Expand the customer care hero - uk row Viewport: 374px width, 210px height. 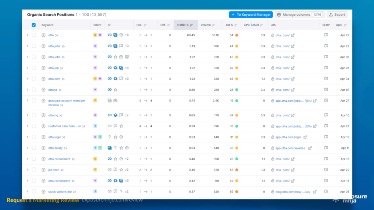click(x=27, y=126)
